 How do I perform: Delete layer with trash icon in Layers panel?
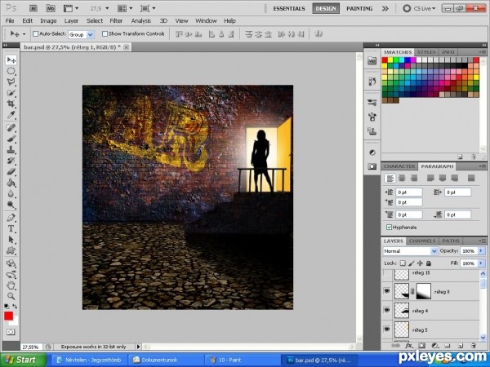tap(473, 346)
